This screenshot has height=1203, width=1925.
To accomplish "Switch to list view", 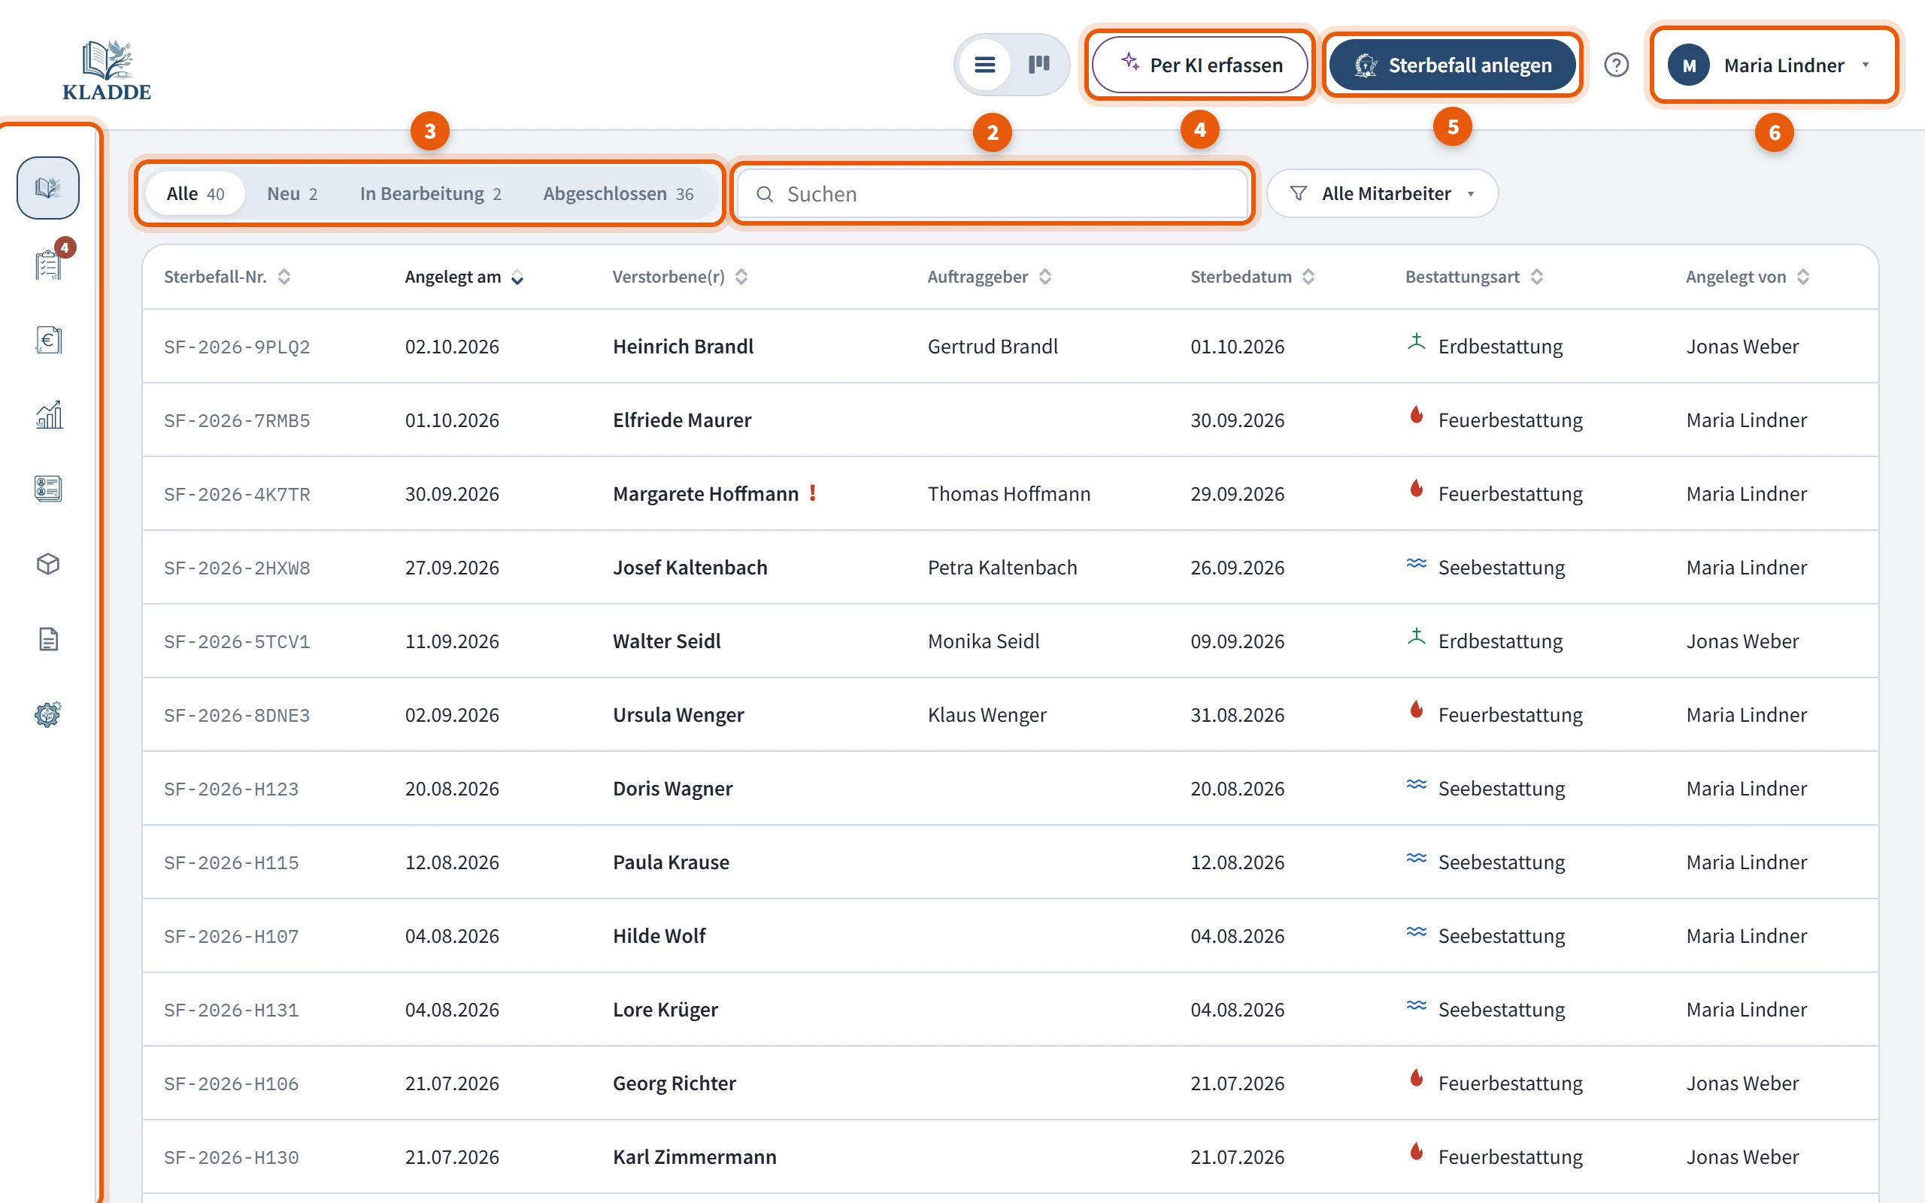I will coord(985,65).
